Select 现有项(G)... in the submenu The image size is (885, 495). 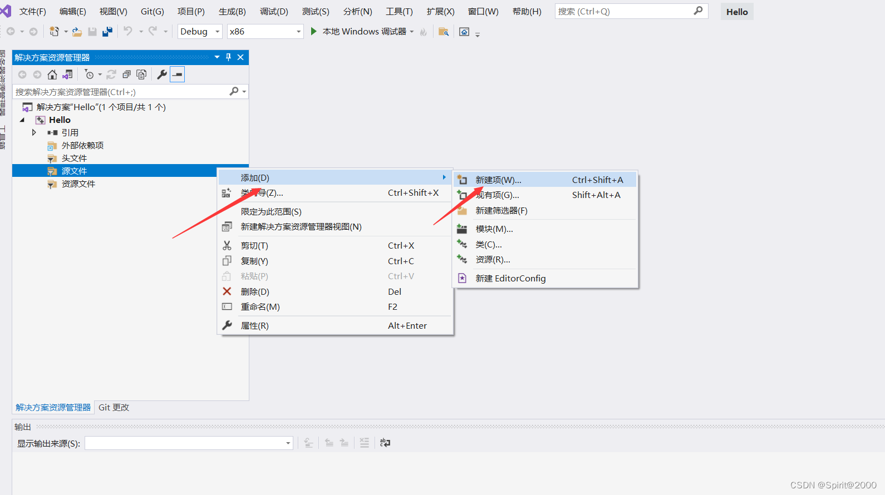click(545, 195)
